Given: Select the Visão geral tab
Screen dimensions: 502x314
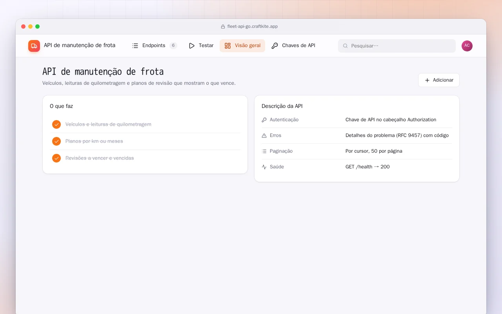Looking at the screenshot, I should pos(242,46).
